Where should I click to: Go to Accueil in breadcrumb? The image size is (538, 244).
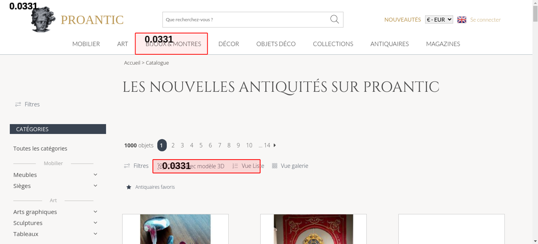(132, 63)
